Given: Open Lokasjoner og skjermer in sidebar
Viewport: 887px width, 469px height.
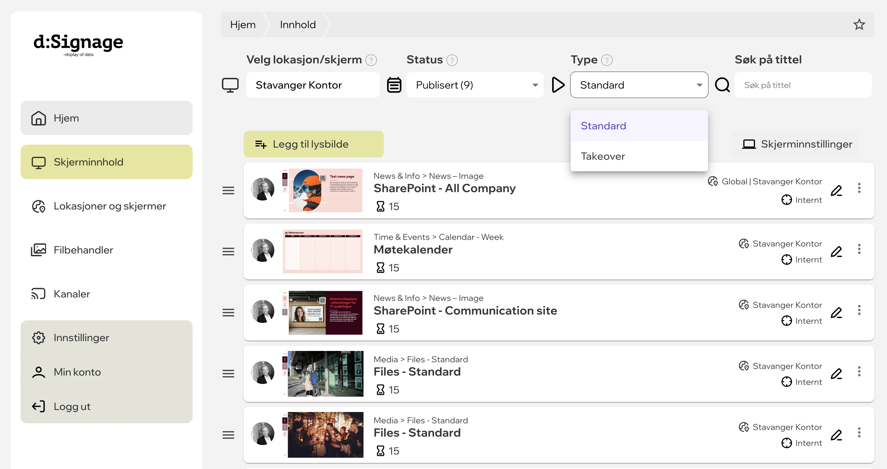Looking at the screenshot, I should [x=106, y=206].
